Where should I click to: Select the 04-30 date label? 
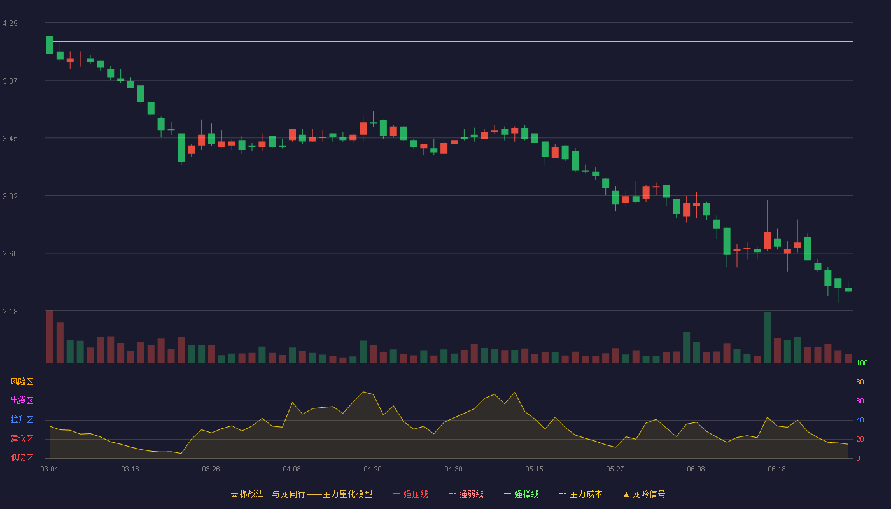[453, 469]
